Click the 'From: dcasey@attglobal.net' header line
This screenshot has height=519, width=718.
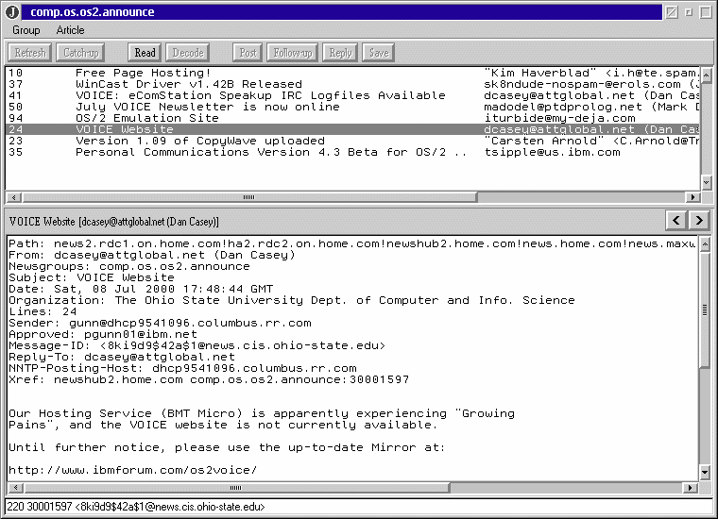(151, 255)
